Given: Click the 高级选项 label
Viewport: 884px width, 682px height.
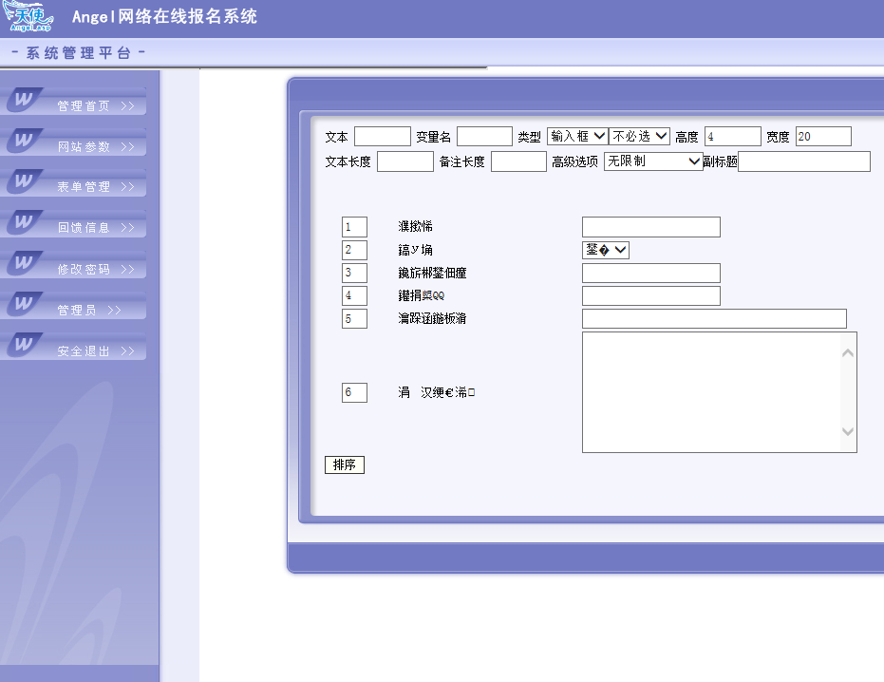Looking at the screenshot, I should pyautogui.click(x=574, y=161).
